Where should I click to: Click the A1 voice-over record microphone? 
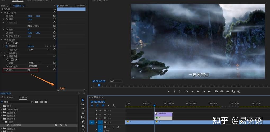click(x=118, y=127)
